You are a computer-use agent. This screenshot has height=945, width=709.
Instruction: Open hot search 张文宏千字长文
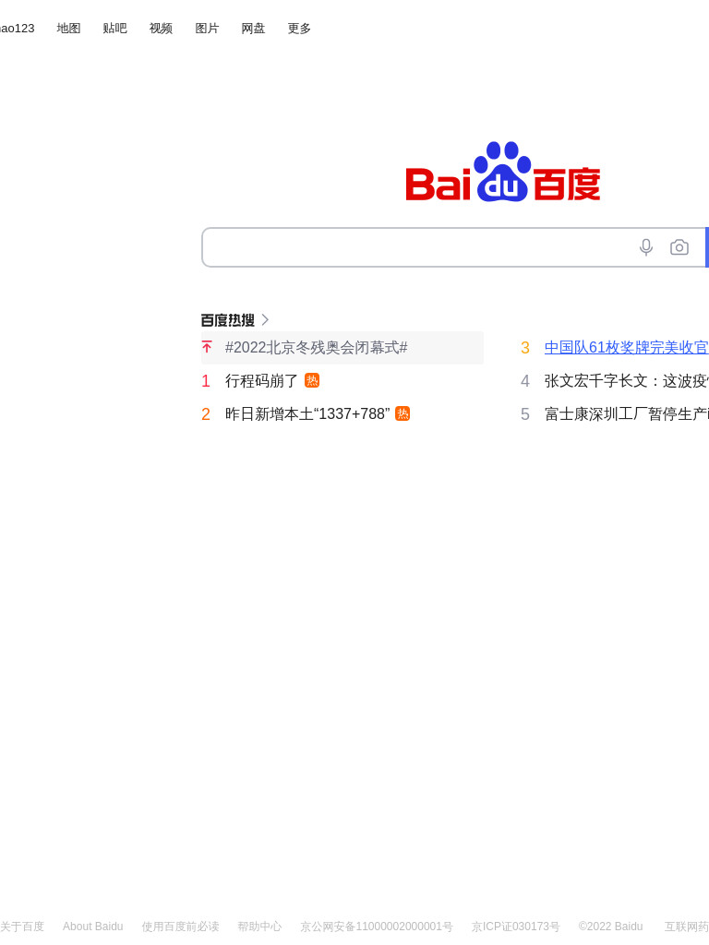click(x=627, y=381)
